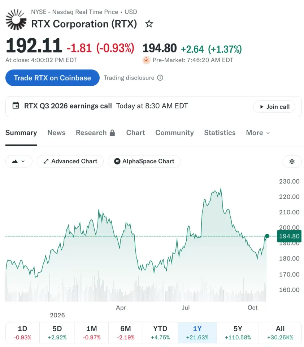The image size is (304, 347).
Task: Go to the Chart tab
Action: click(135, 133)
